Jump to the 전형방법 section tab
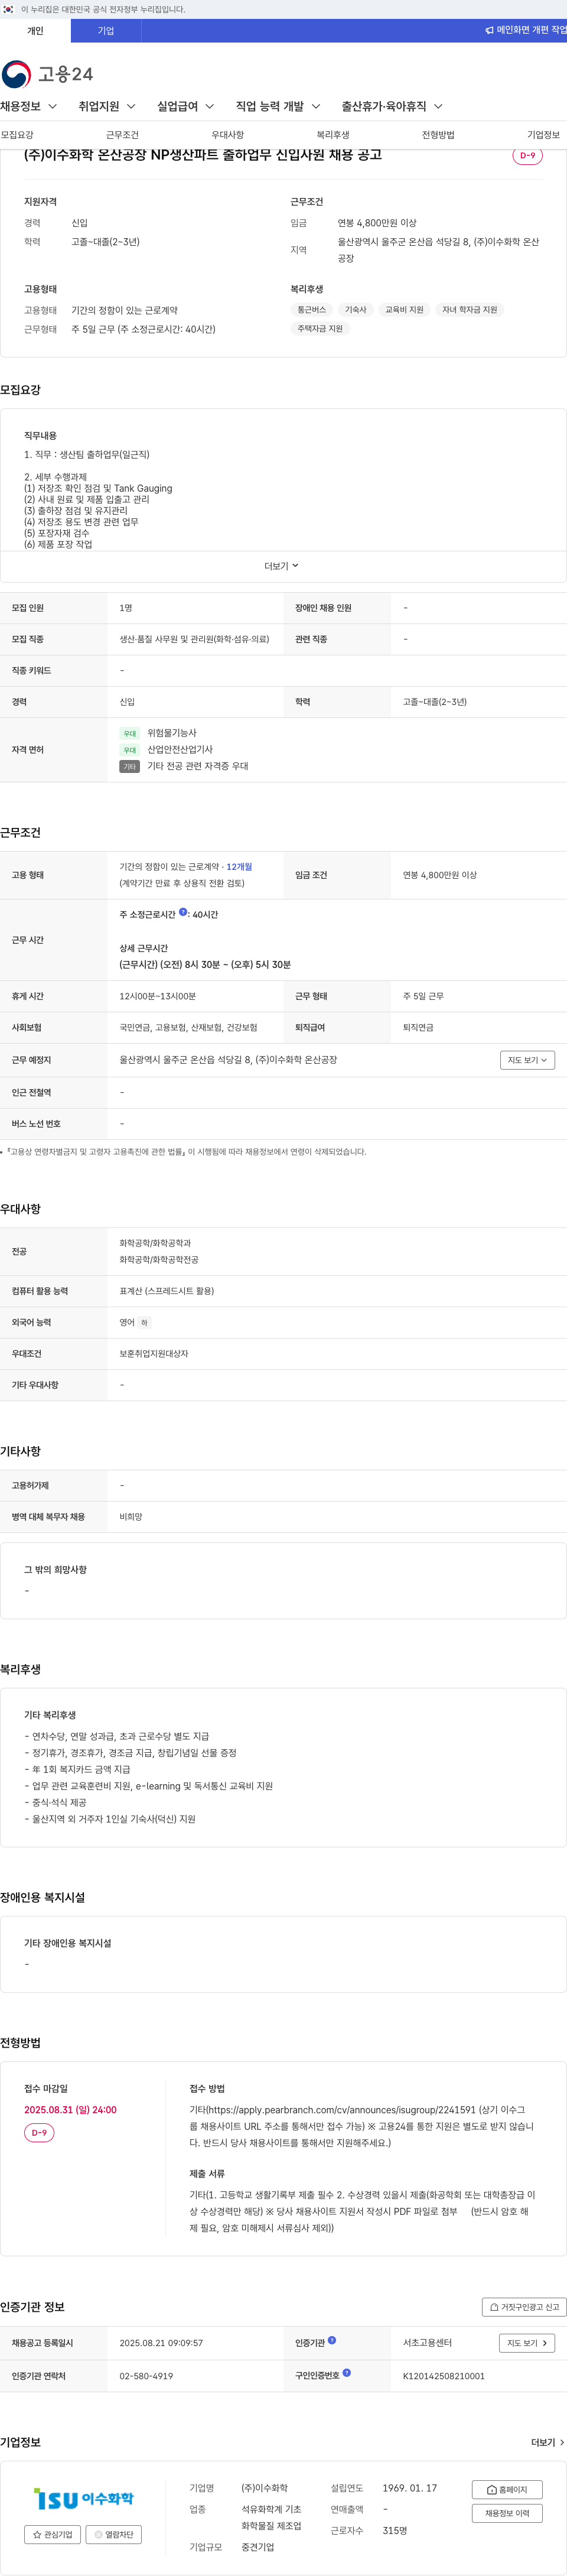567x2576 pixels. click(438, 135)
